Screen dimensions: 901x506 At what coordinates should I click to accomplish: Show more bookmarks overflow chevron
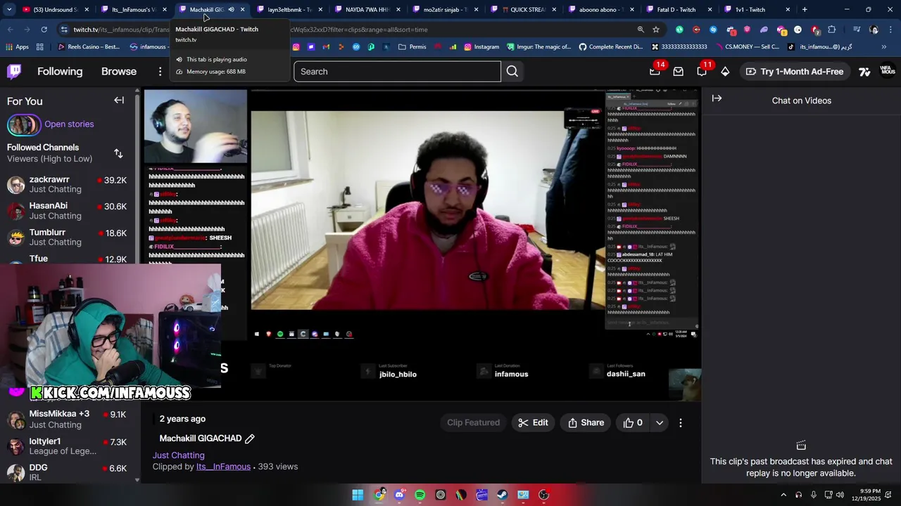pos(883,47)
